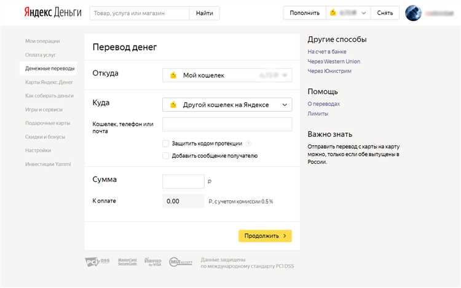Follow the Через Western Union link
The height and width of the screenshot is (288, 461).
(x=334, y=61)
